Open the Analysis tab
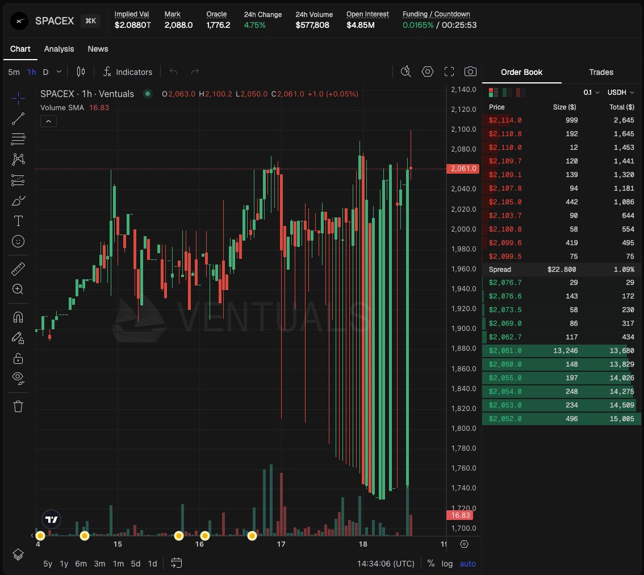 pyautogui.click(x=59, y=49)
